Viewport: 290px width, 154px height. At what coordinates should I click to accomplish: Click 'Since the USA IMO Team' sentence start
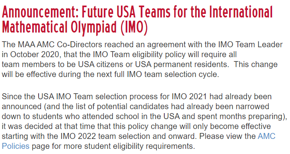(x=47, y=96)
